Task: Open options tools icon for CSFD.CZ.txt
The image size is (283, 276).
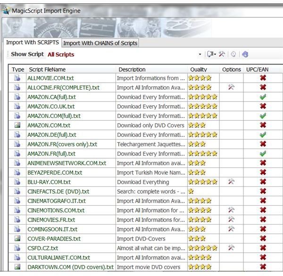Action: [x=231, y=248]
